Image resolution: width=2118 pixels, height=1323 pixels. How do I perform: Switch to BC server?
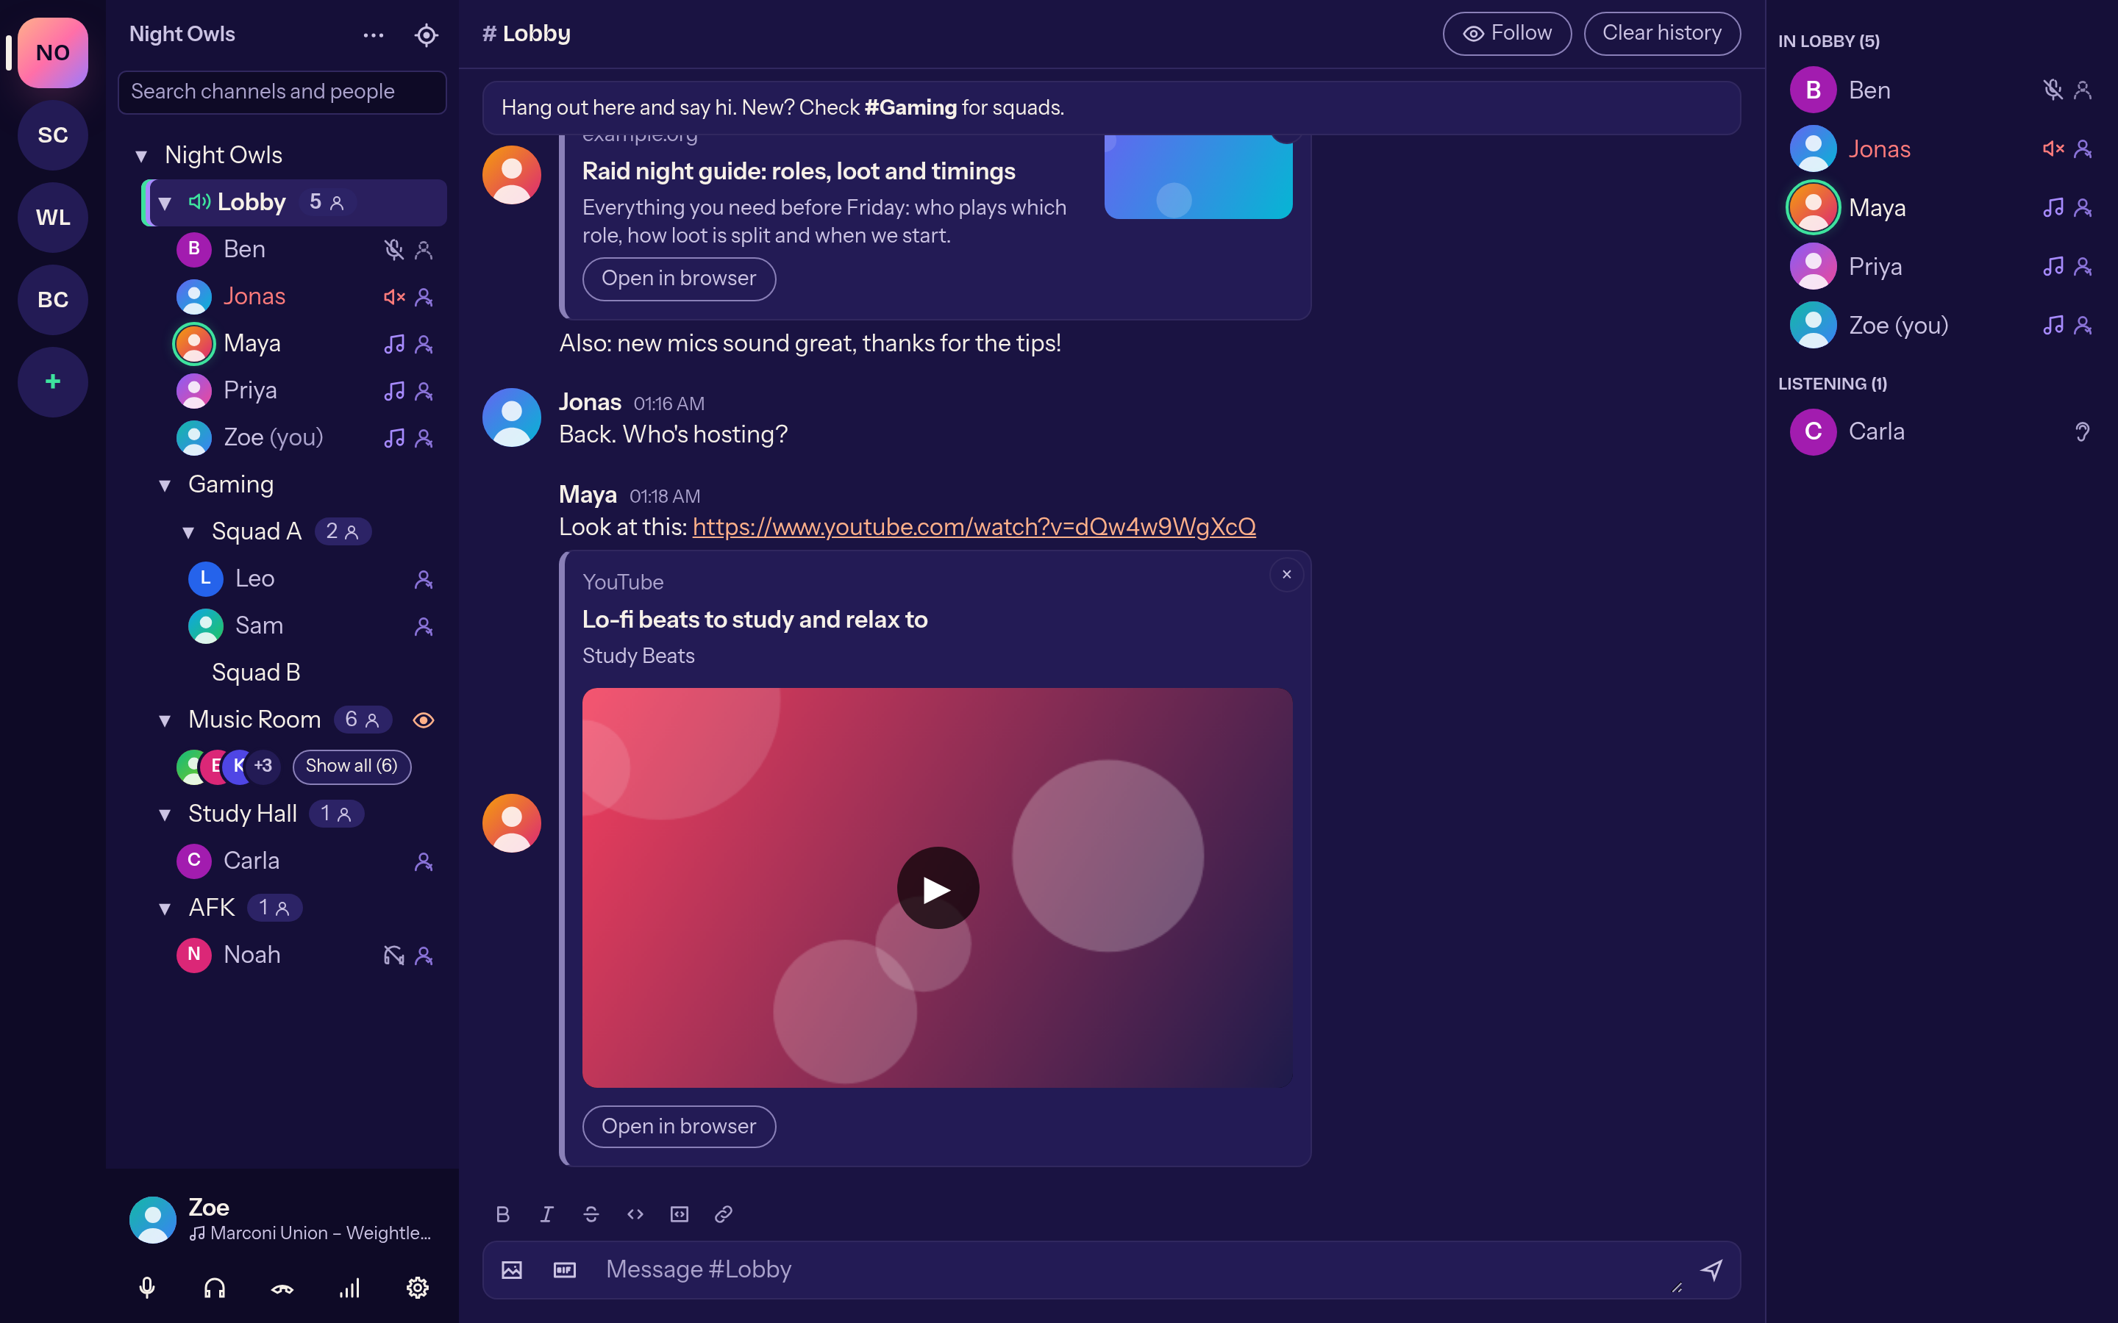pyautogui.click(x=52, y=299)
